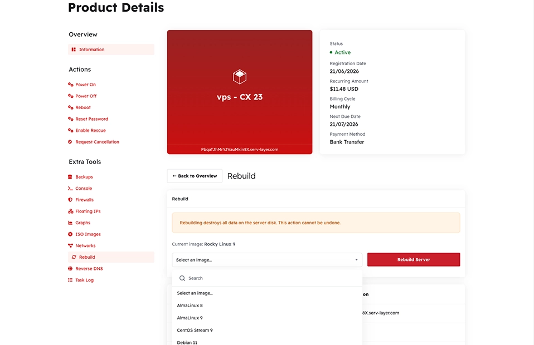Click the Rocky Linux 9 current image text

[220, 244]
